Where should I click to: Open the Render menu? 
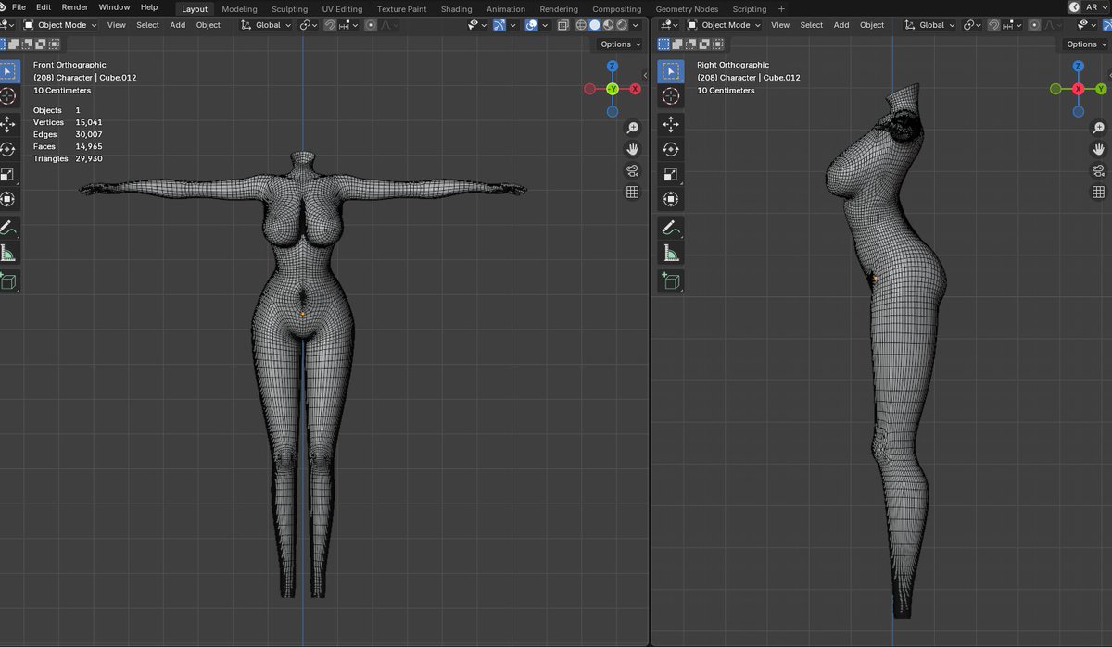click(75, 7)
